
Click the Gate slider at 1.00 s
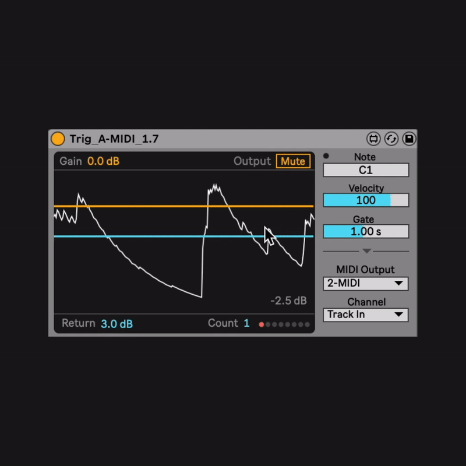point(366,231)
